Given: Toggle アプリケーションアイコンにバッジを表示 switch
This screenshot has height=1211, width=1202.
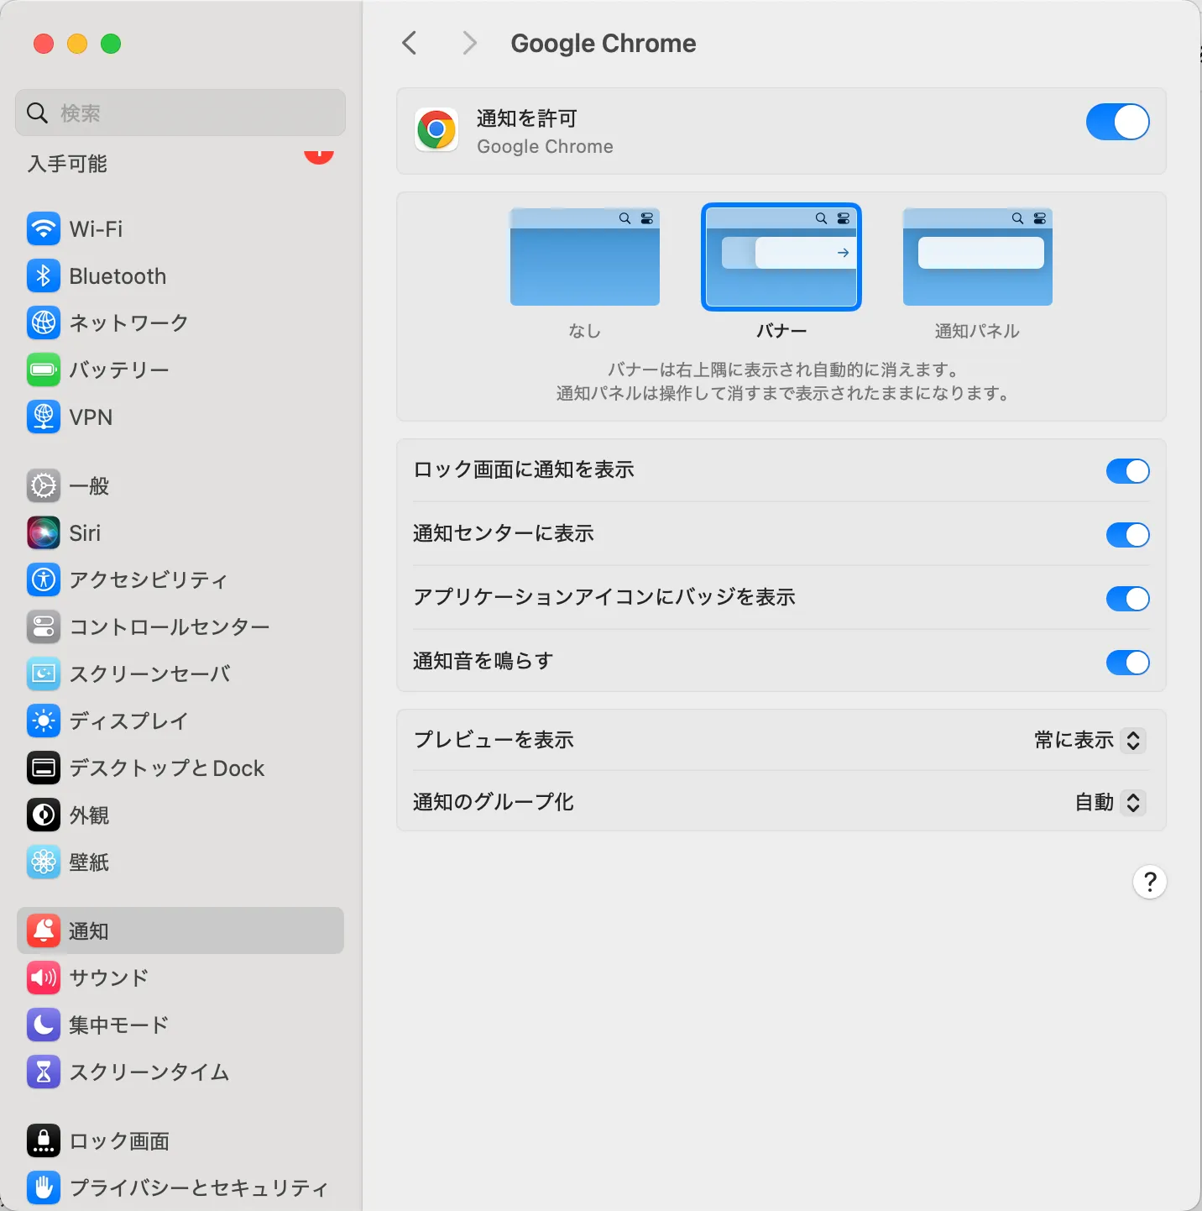Looking at the screenshot, I should coord(1127,599).
